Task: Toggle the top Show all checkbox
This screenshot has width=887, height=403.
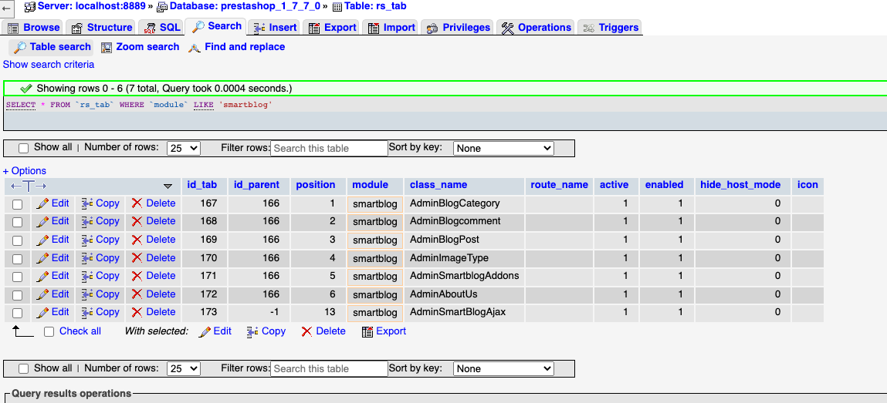Action: [x=24, y=149]
